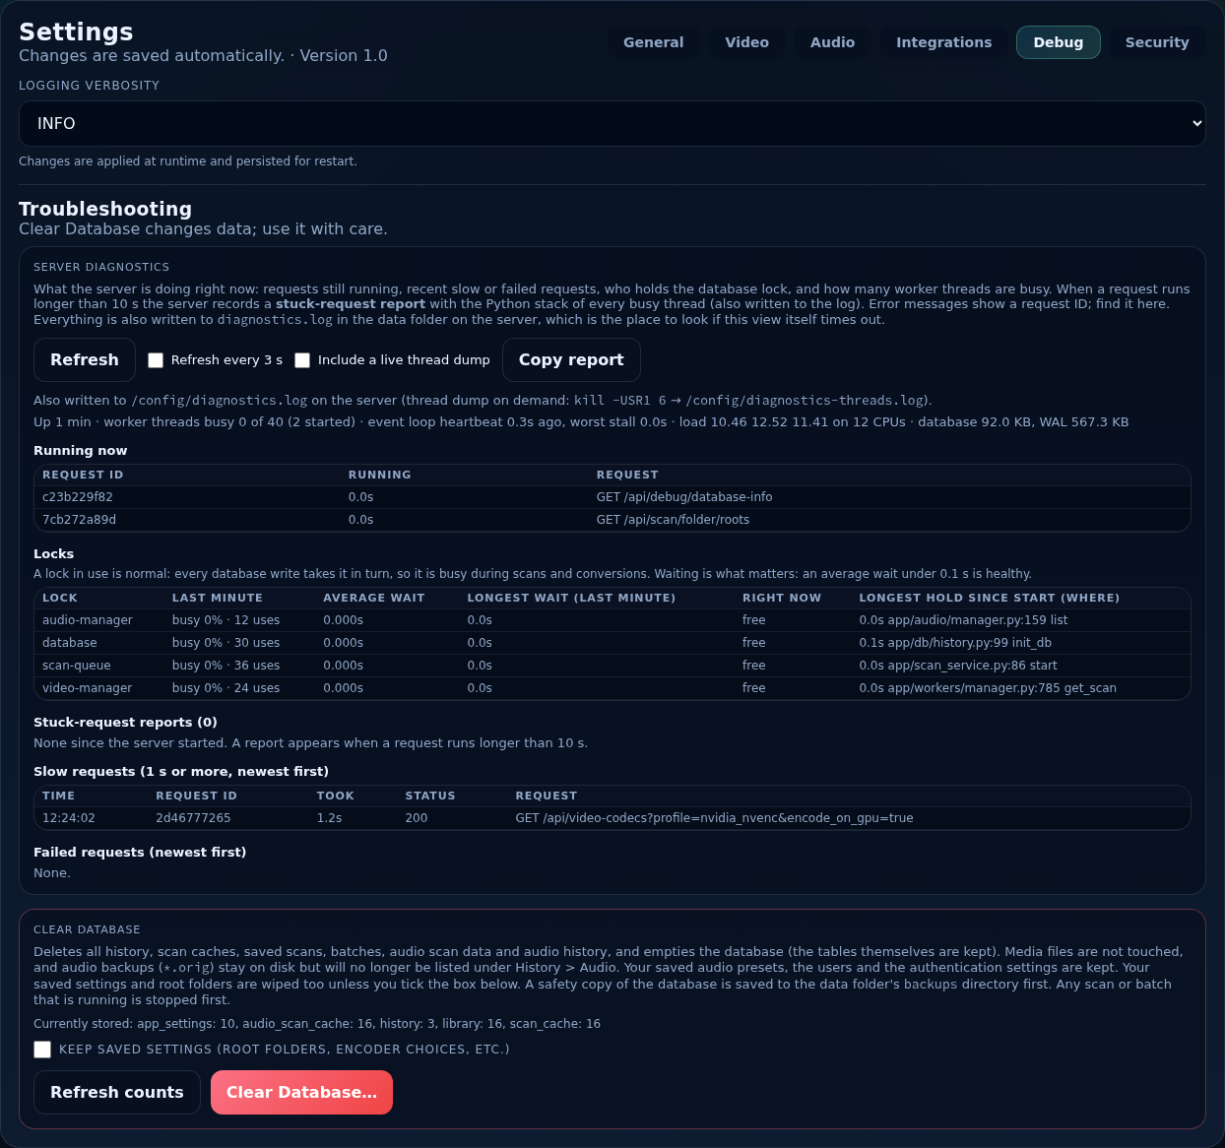Image resolution: width=1225 pixels, height=1148 pixels.
Task: Select the audio-manager lock row name
Action: pyautogui.click(x=87, y=620)
